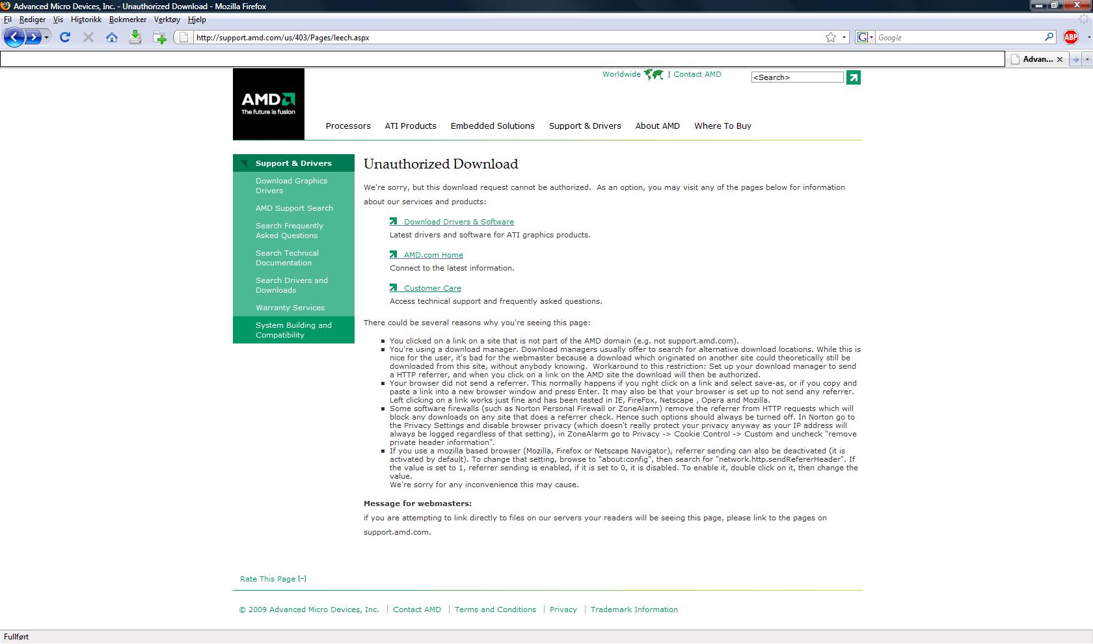Open Warranty Services sidebar link
The width and height of the screenshot is (1093, 644).
(x=290, y=308)
